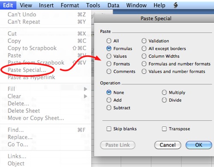Select the Validation radio button
This screenshot has width=214, height=167.
[x=144, y=41]
